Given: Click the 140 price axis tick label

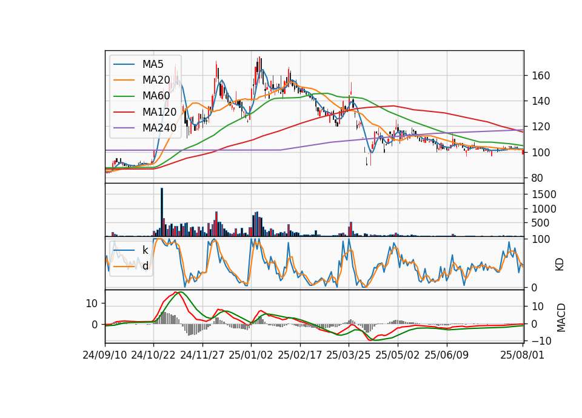Looking at the screenshot, I should (x=540, y=101).
